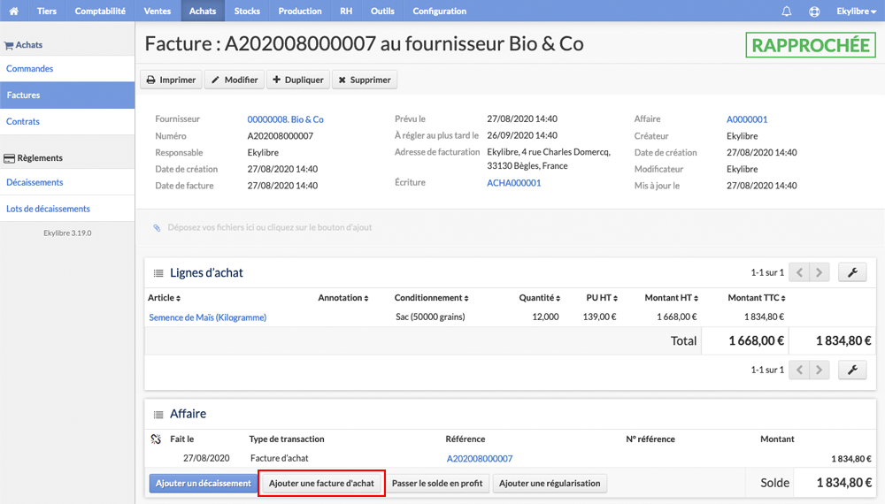Click the paperclip attachment icon
Image resolution: width=885 pixels, height=504 pixels.
[x=157, y=228]
